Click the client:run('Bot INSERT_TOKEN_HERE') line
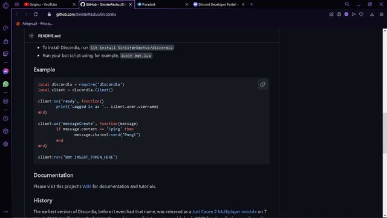 [x=78, y=157]
